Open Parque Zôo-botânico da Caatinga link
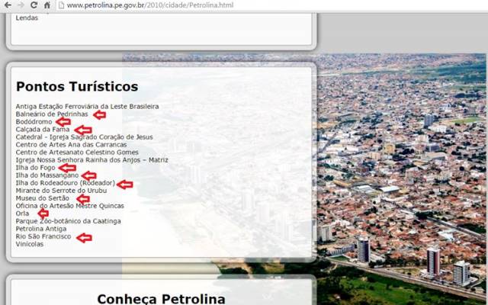Image resolution: width=488 pixels, height=305 pixels. [68, 221]
